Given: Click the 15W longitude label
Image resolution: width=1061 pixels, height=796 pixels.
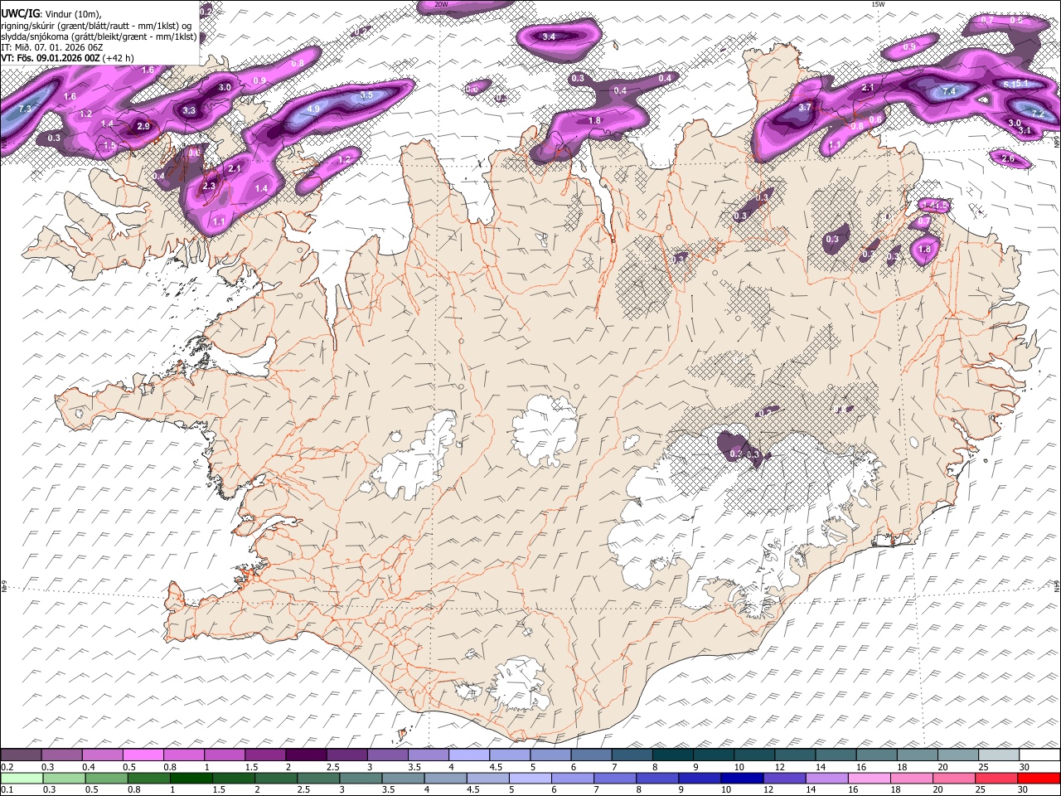Looking at the screenshot, I should [878, 4].
